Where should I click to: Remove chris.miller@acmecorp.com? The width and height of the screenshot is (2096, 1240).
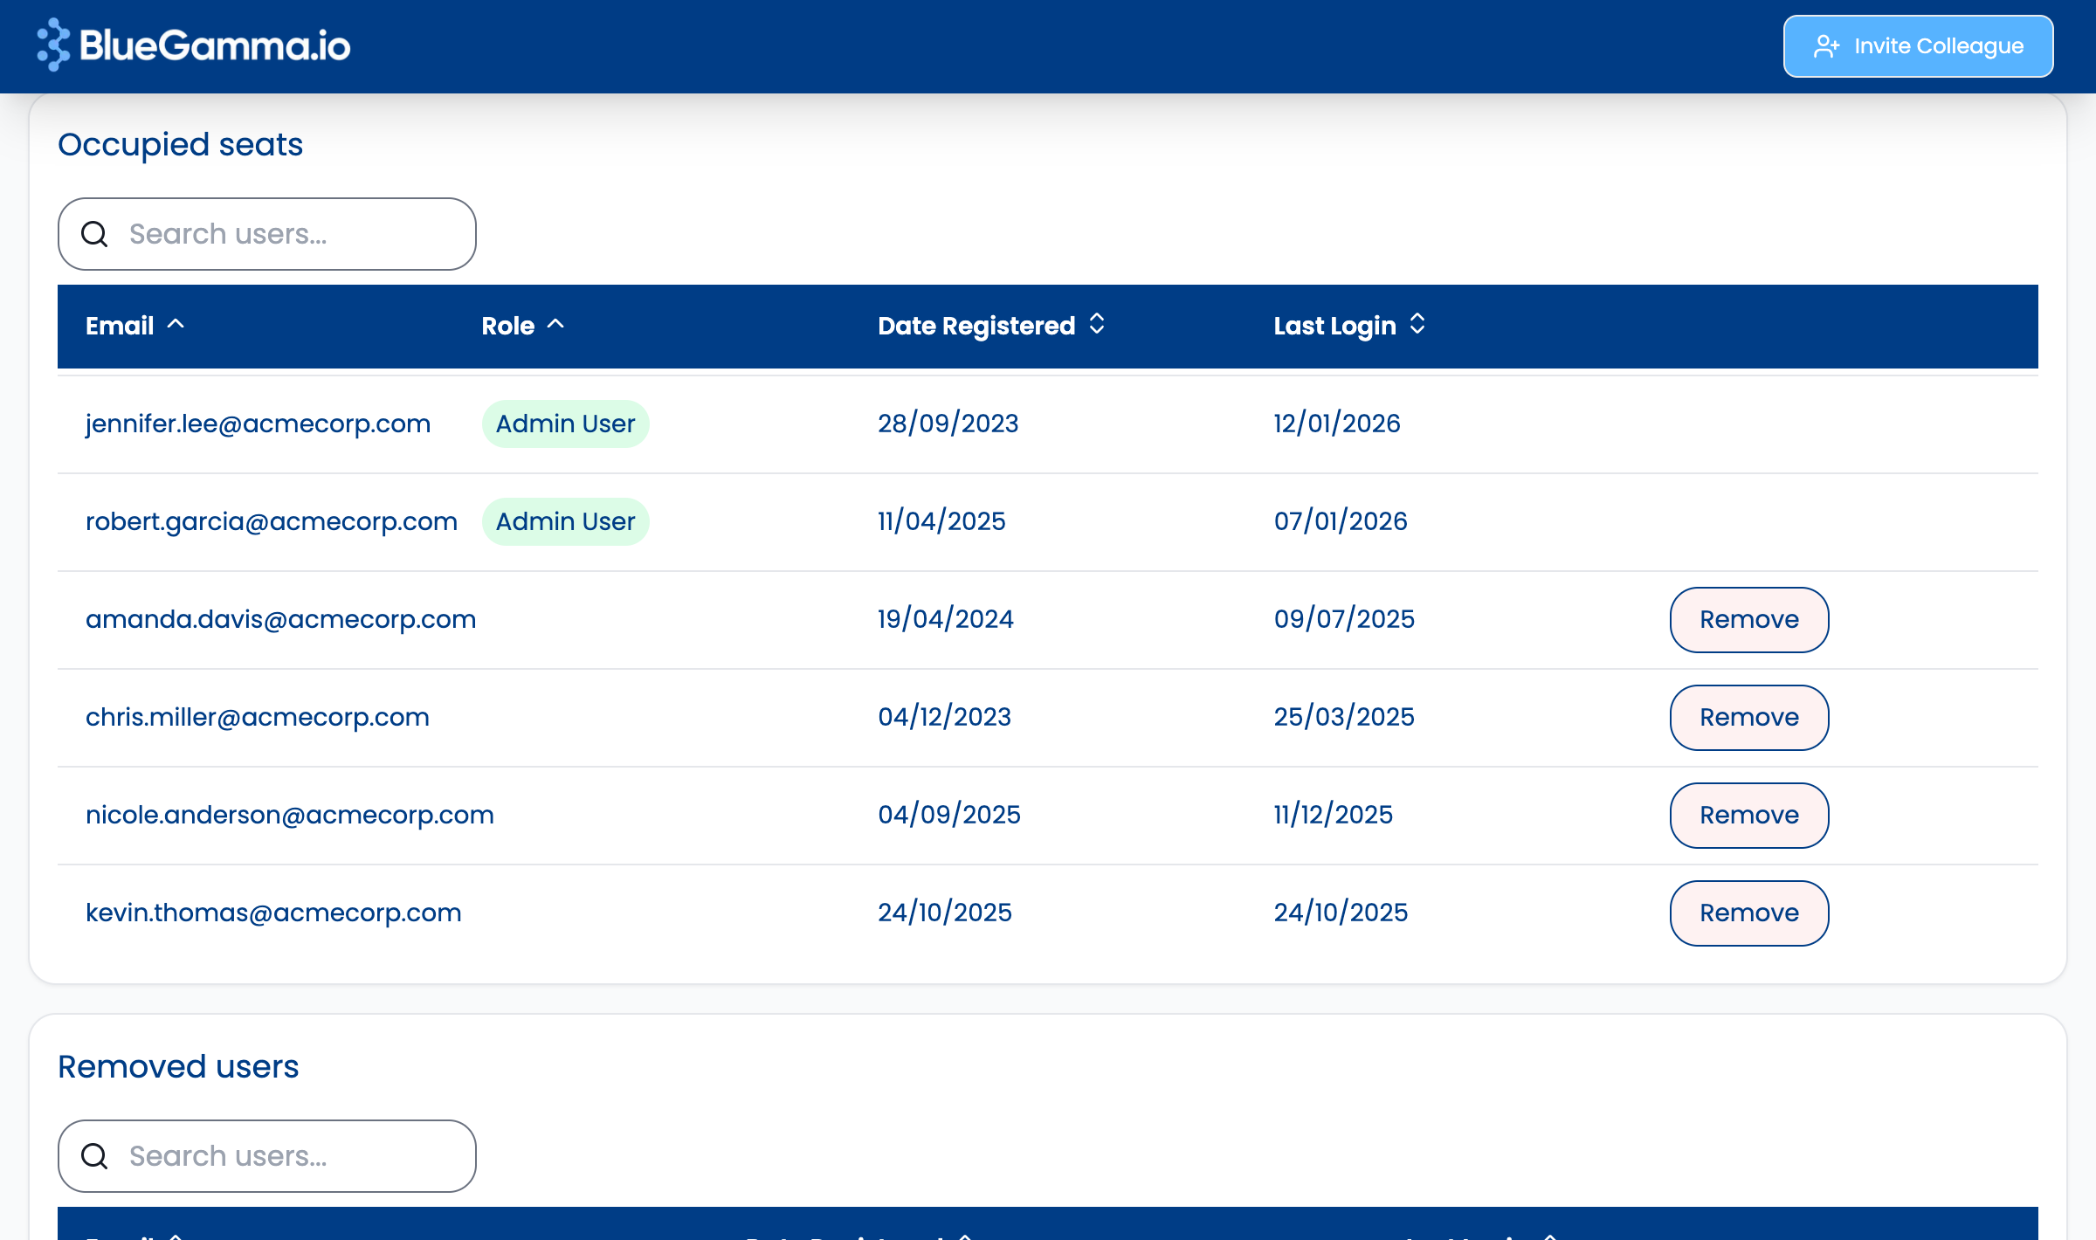(x=1749, y=717)
